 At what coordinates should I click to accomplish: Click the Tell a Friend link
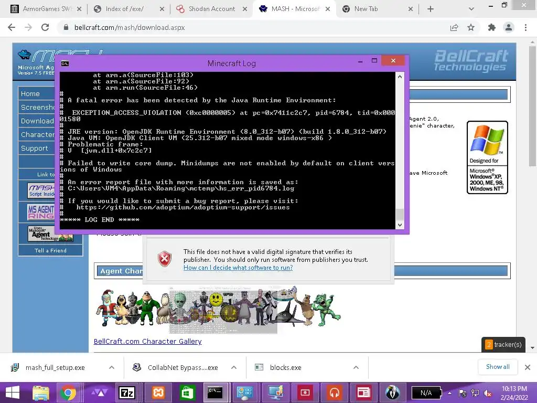point(50,250)
